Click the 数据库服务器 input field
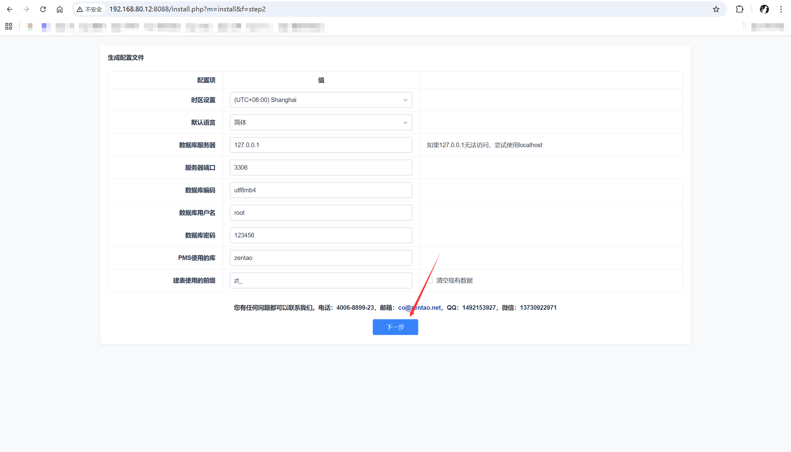Viewport: 791px width, 452px height. point(321,145)
